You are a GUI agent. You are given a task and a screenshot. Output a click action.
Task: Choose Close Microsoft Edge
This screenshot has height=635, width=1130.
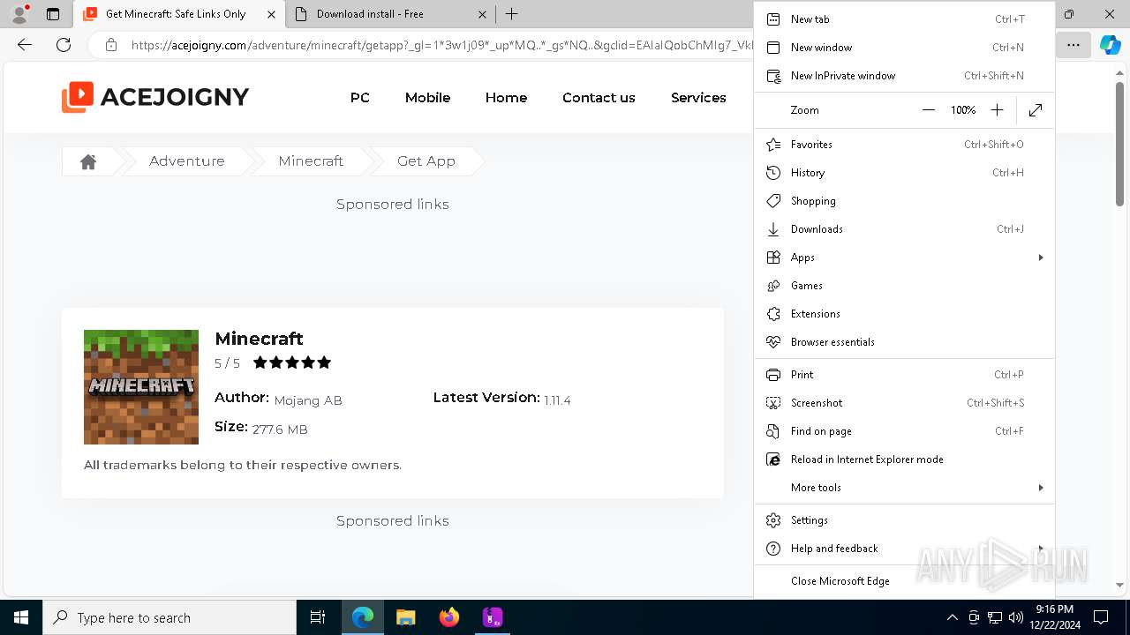pos(905,581)
